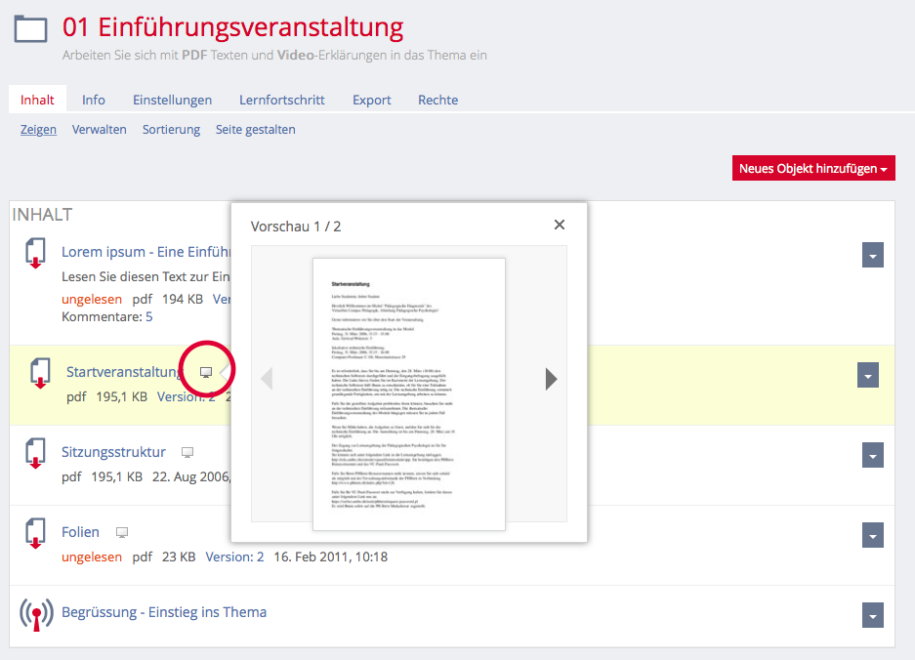Click the folder icon beside the page title
The width and height of the screenshot is (915, 660).
pos(30,28)
